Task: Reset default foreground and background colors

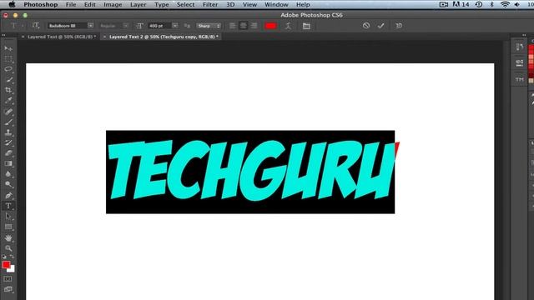Action: [4, 257]
